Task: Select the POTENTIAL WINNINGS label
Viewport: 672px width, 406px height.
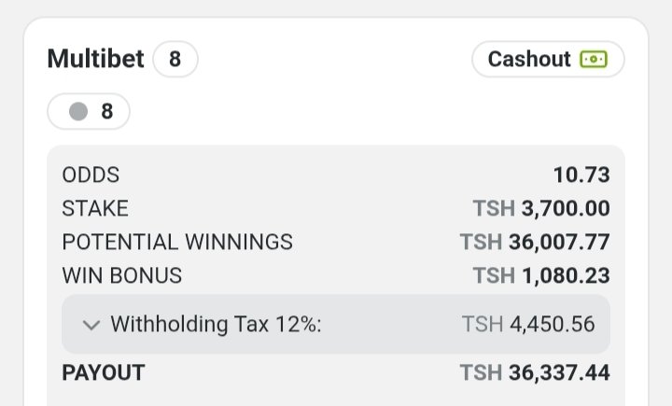Action: pyautogui.click(x=177, y=242)
